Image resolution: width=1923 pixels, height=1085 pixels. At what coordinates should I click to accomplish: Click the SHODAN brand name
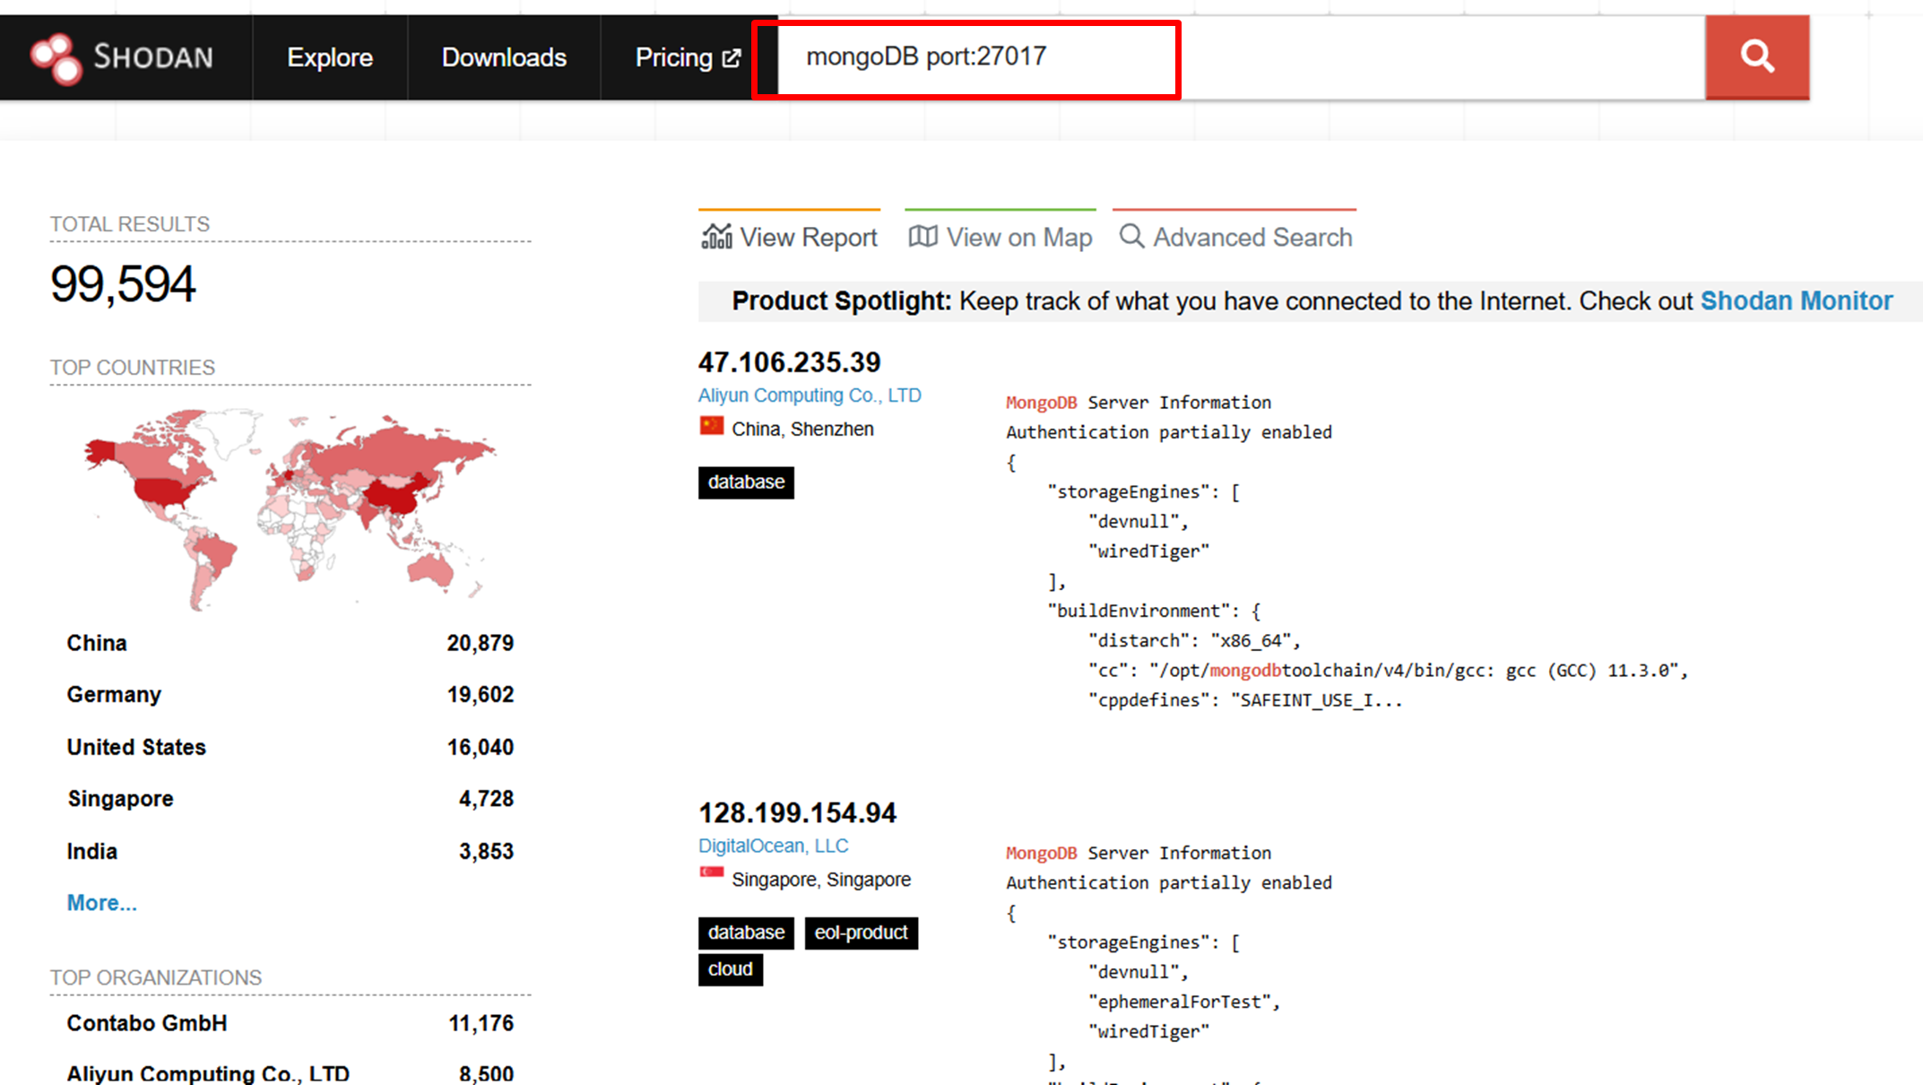tap(153, 57)
